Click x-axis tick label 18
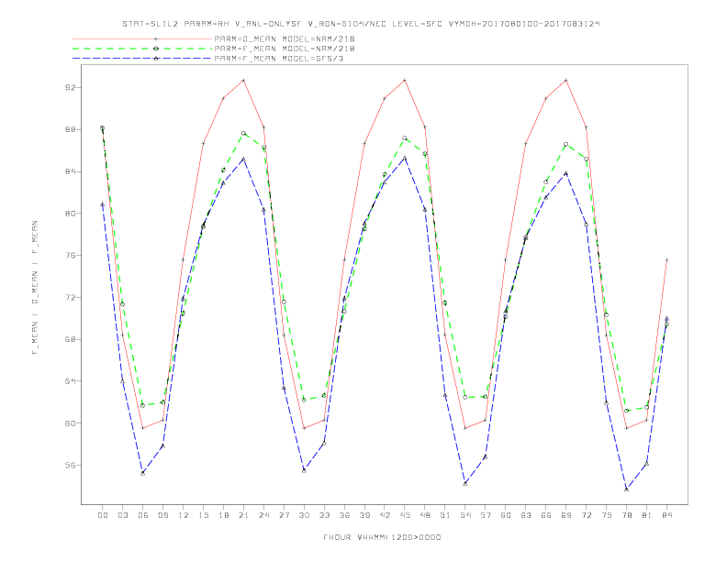This screenshot has height=561, width=727. (223, 515)
